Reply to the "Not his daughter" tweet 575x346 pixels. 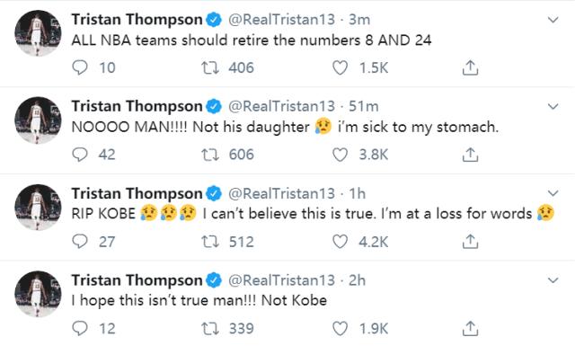tap(80, 155)
